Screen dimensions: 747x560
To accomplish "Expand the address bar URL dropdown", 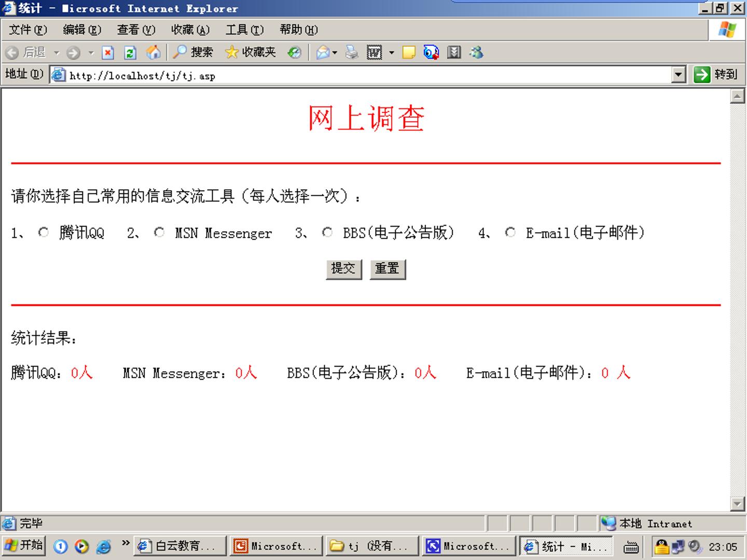I will (678, 75).
